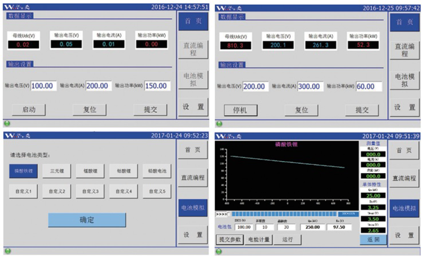Image resolution: width=424 pixels, height=259 pixels.
Task: Click the 提交参数 button
Action: click(x=230, y=239)
